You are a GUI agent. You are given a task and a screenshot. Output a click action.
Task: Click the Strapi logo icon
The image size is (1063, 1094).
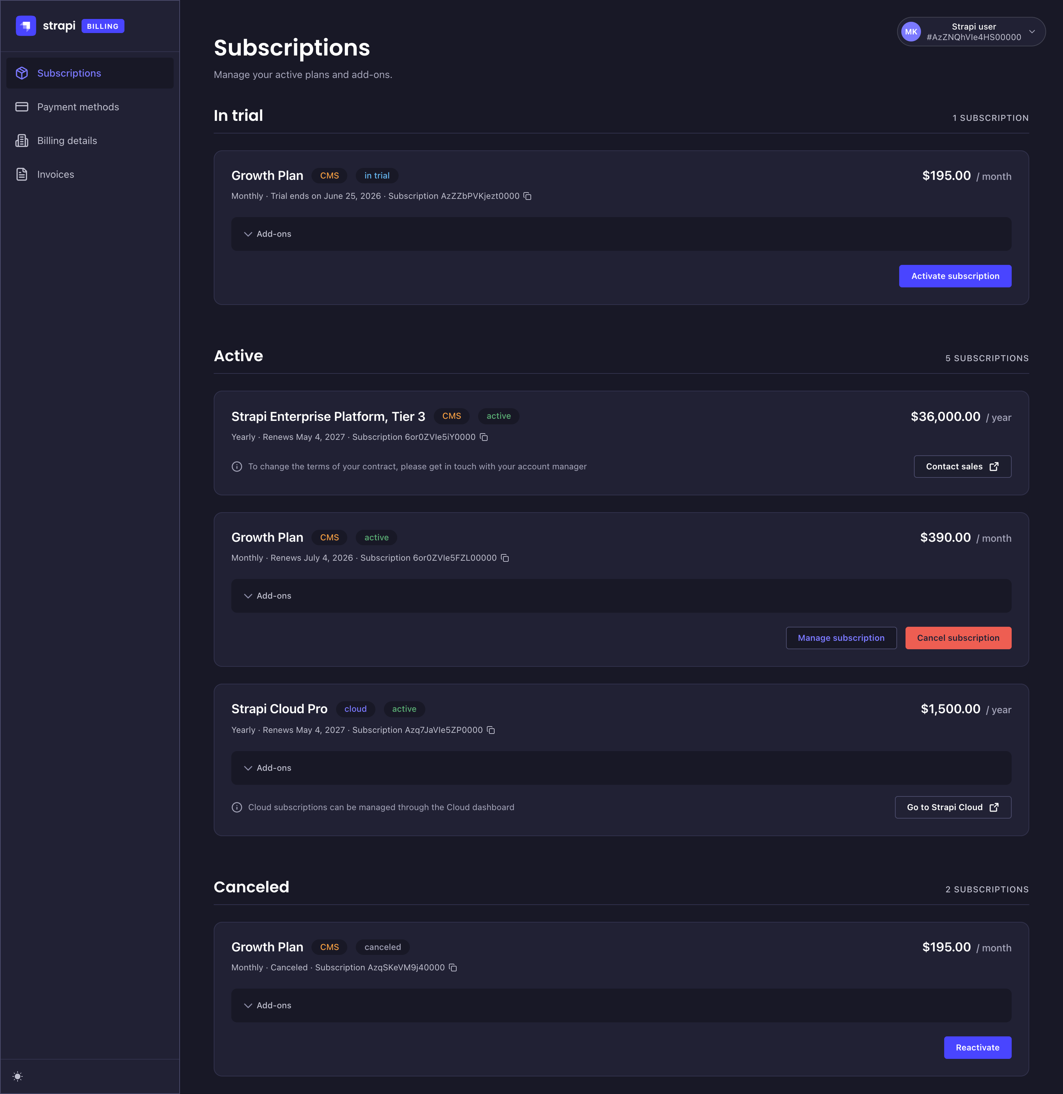coord(26,26)
